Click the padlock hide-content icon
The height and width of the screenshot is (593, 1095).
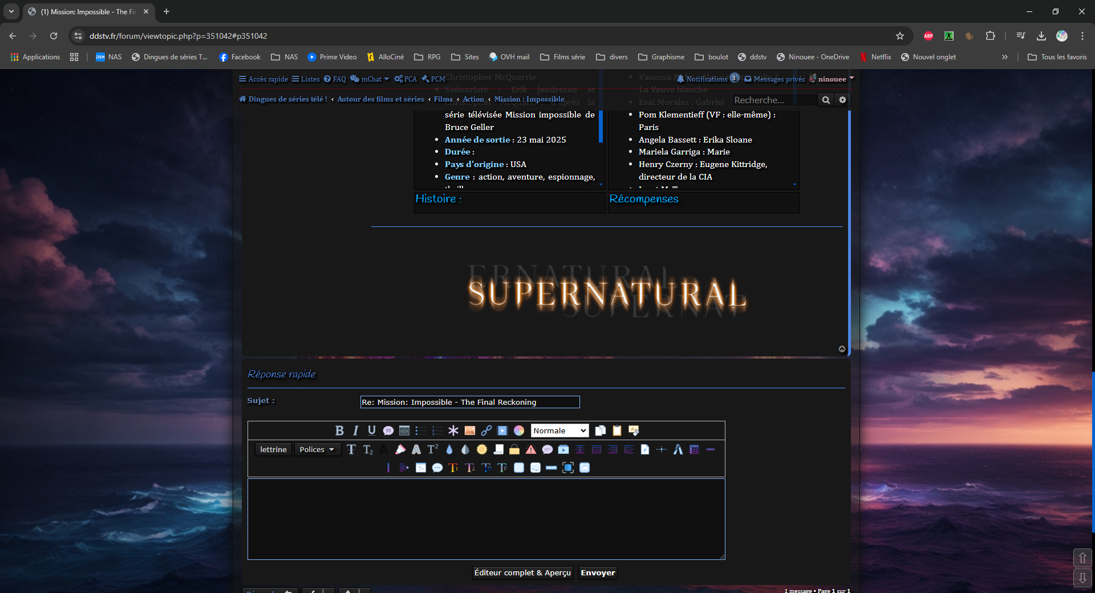pos(514,450)
